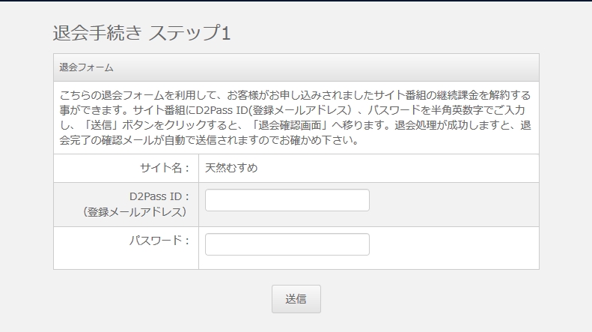This screenshot has width=592, height=332.
Task: Click the D2Pass ID input field
Action: (287, 200)
